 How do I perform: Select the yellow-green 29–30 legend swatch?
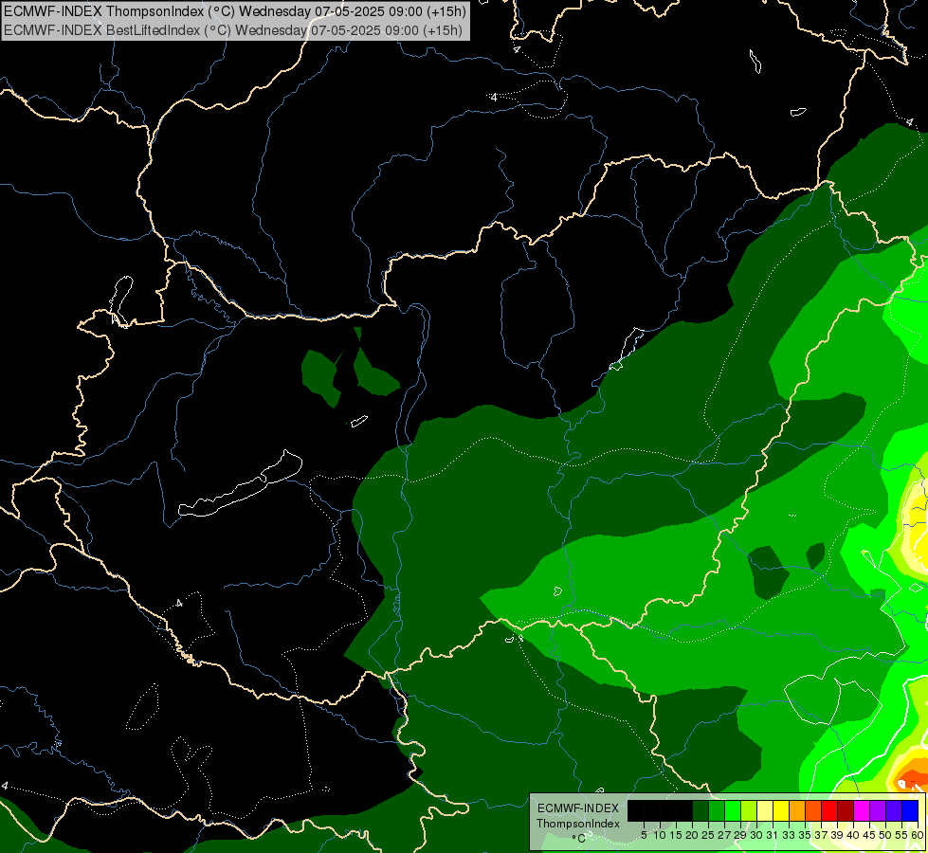point(749,810)
